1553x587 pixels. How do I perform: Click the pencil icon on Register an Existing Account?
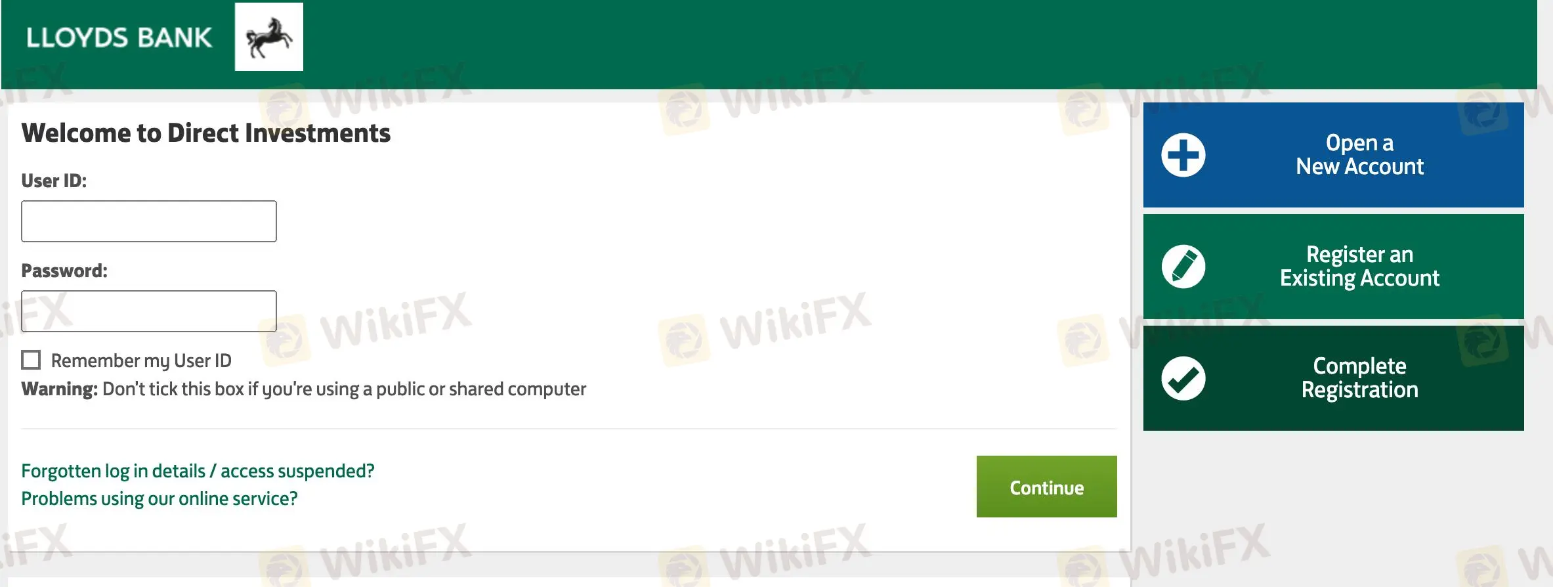tap(1183, 267)
